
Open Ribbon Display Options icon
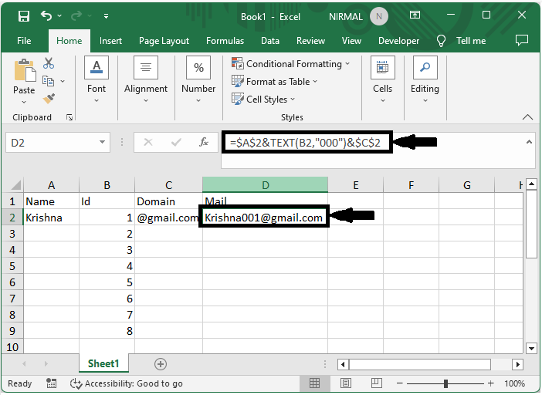(x=415, y=15)
